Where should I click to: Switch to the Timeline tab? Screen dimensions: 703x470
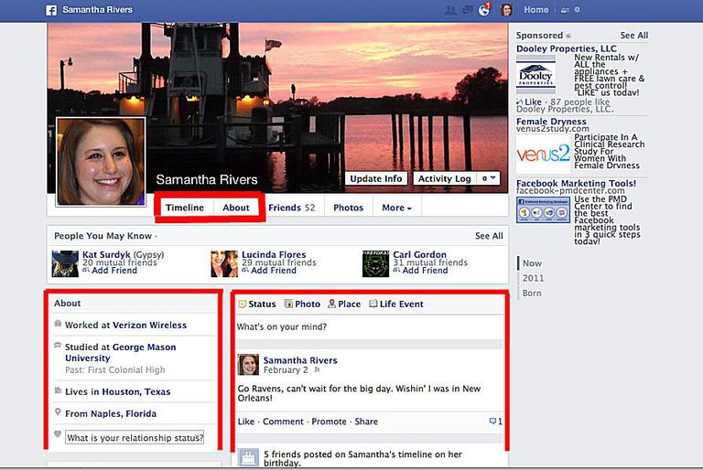tap(184, 208)
